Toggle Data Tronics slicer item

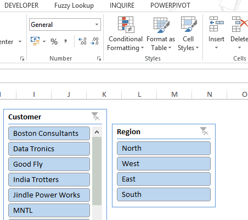pyautogui.click(x=49, y=148)
